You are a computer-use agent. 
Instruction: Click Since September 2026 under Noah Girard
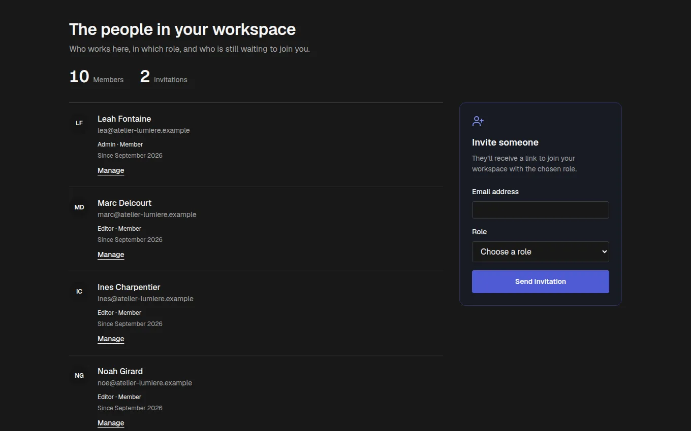coord(130,408)
